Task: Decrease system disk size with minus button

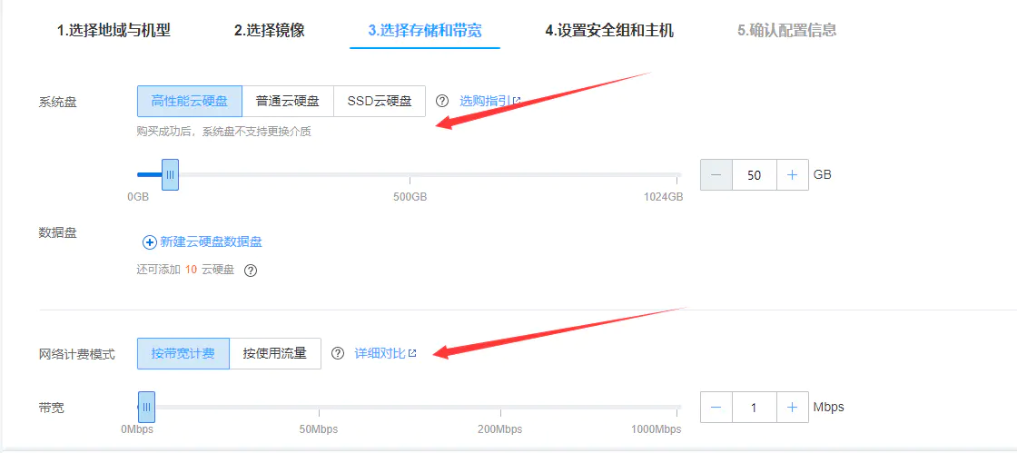Action: coord(716,175)
